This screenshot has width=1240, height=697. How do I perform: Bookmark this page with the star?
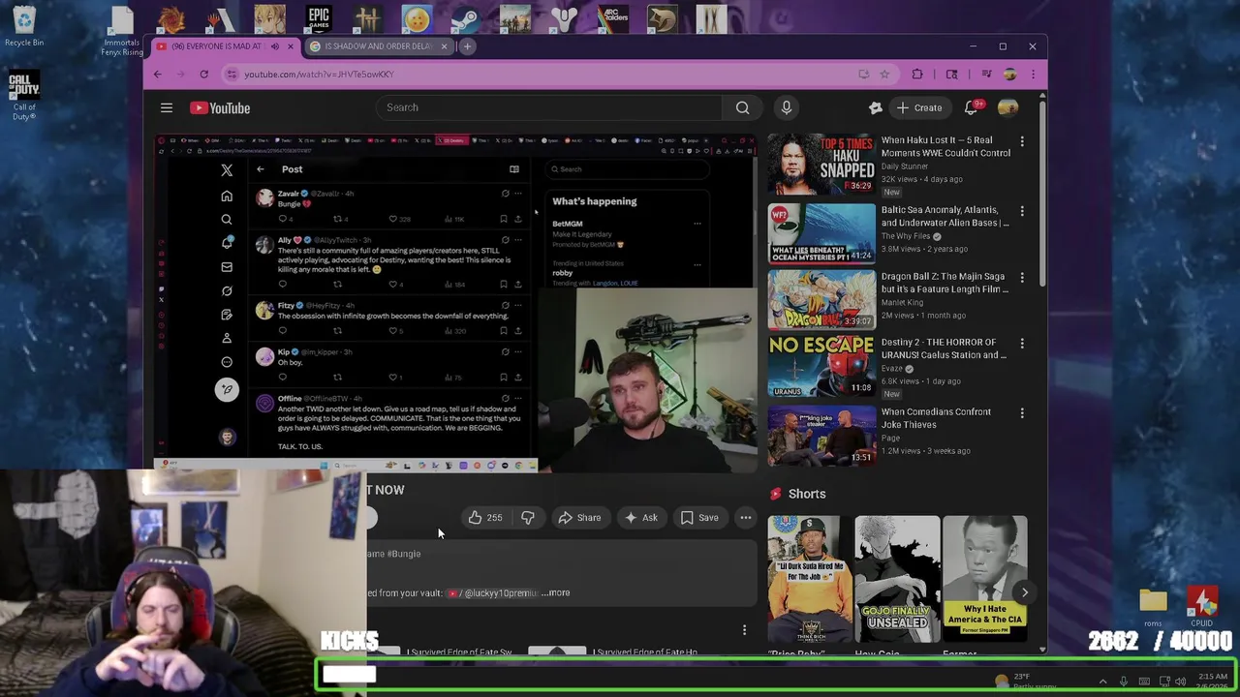coord(884,74)
